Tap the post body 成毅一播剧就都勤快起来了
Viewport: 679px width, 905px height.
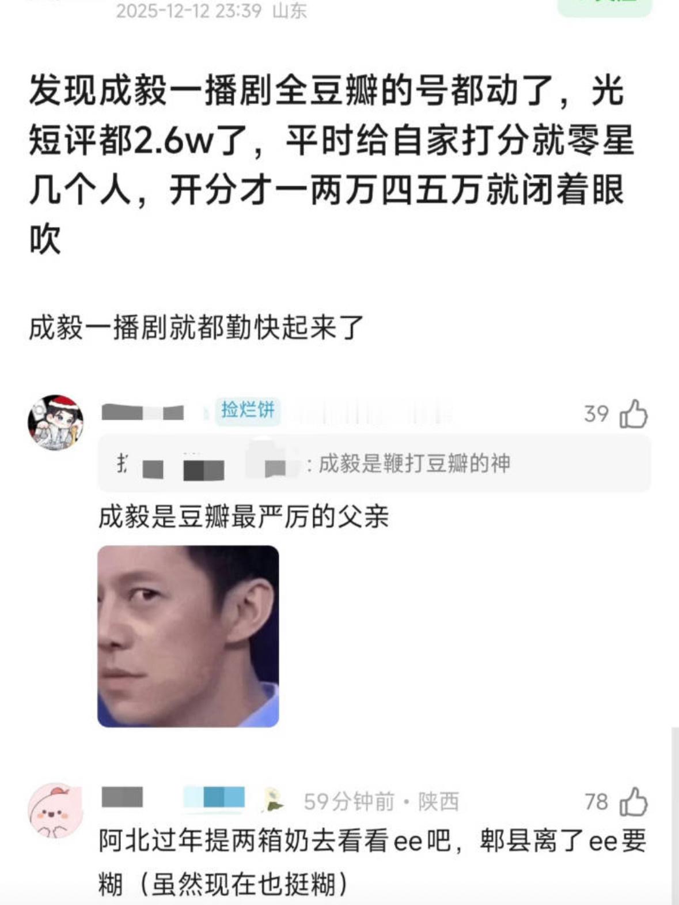[x=196, y=327]
